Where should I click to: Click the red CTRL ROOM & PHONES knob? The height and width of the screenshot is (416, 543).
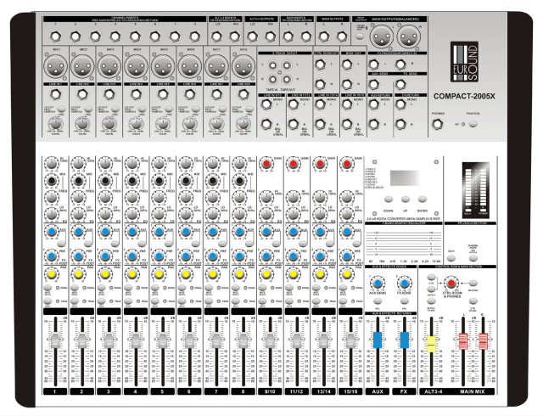[x=451, y=284]
